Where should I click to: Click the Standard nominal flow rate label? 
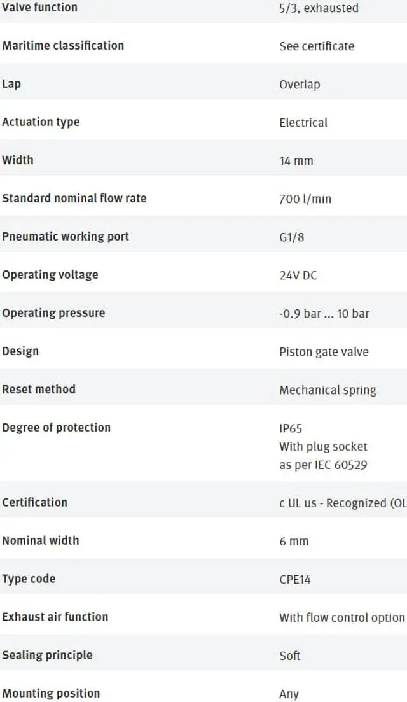tap(74, 198)
